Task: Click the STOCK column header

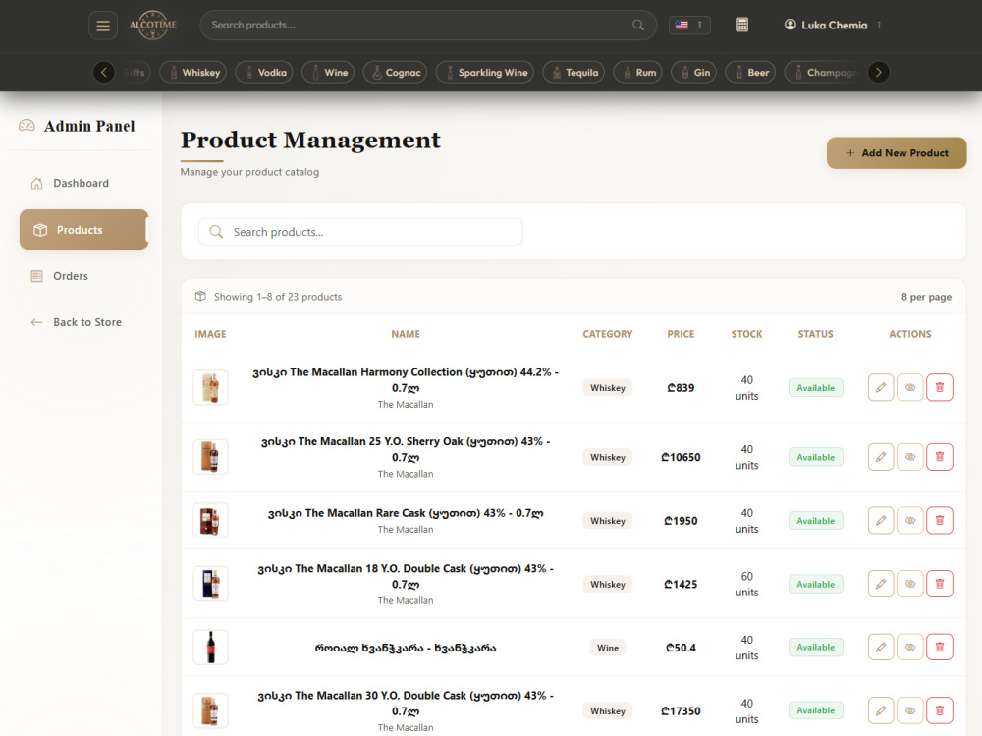Action: [746, 334]
